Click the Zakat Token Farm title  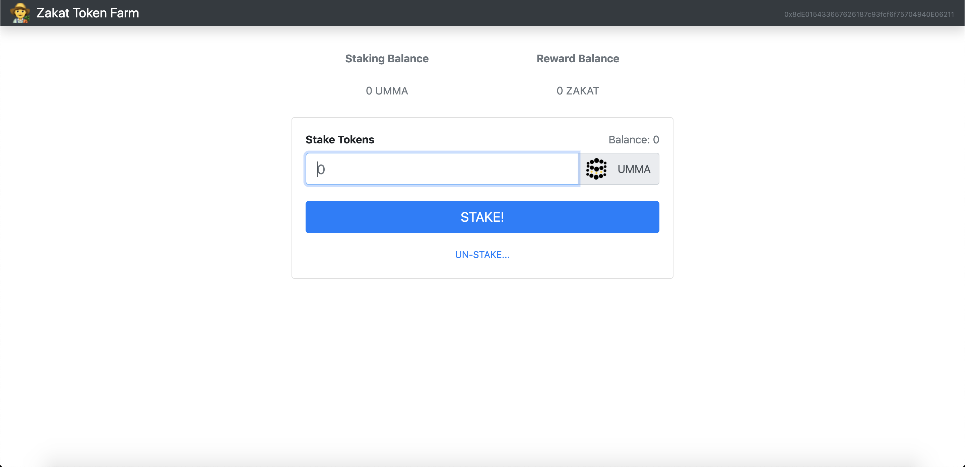pos(87,13)
